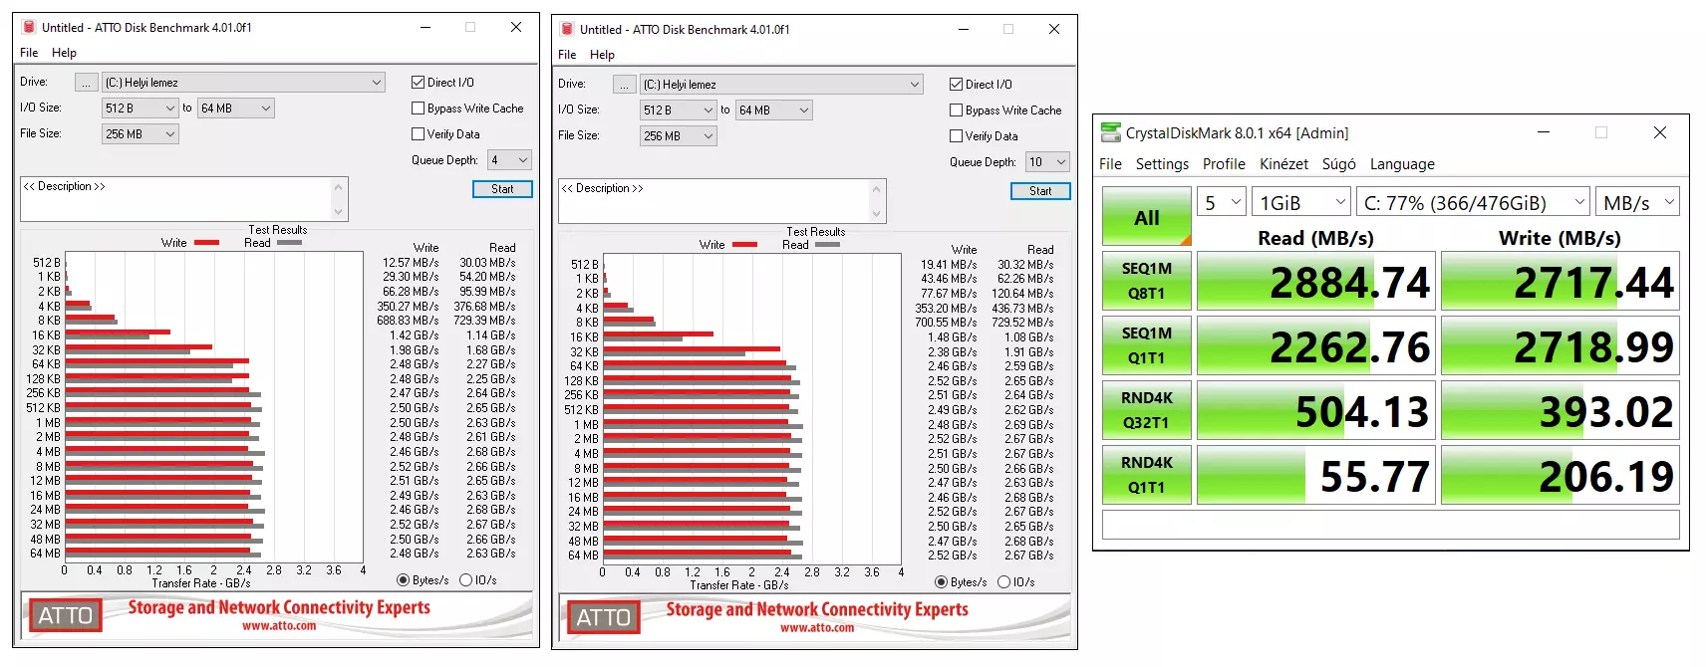
Task: Open test count dropdown showing 5
Action: pyautogui.click(x=1222, y=203)
